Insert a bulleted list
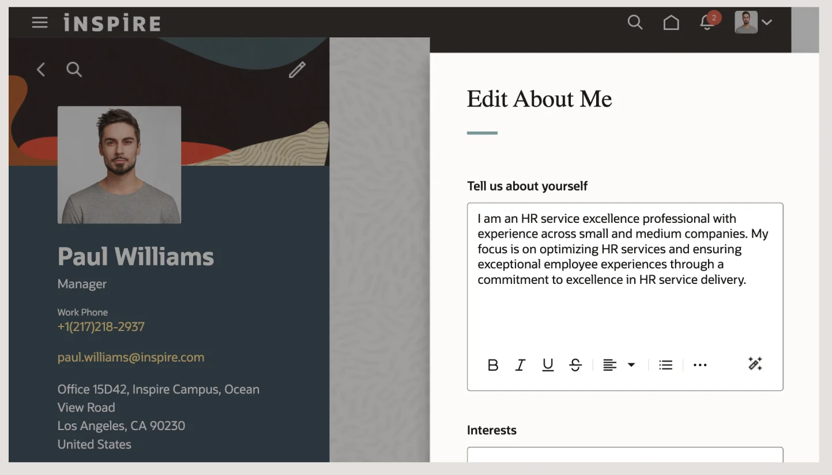Image resolution: width=832 pixels, height=475 pixels. pyautogui.click(x=666, y=365)
